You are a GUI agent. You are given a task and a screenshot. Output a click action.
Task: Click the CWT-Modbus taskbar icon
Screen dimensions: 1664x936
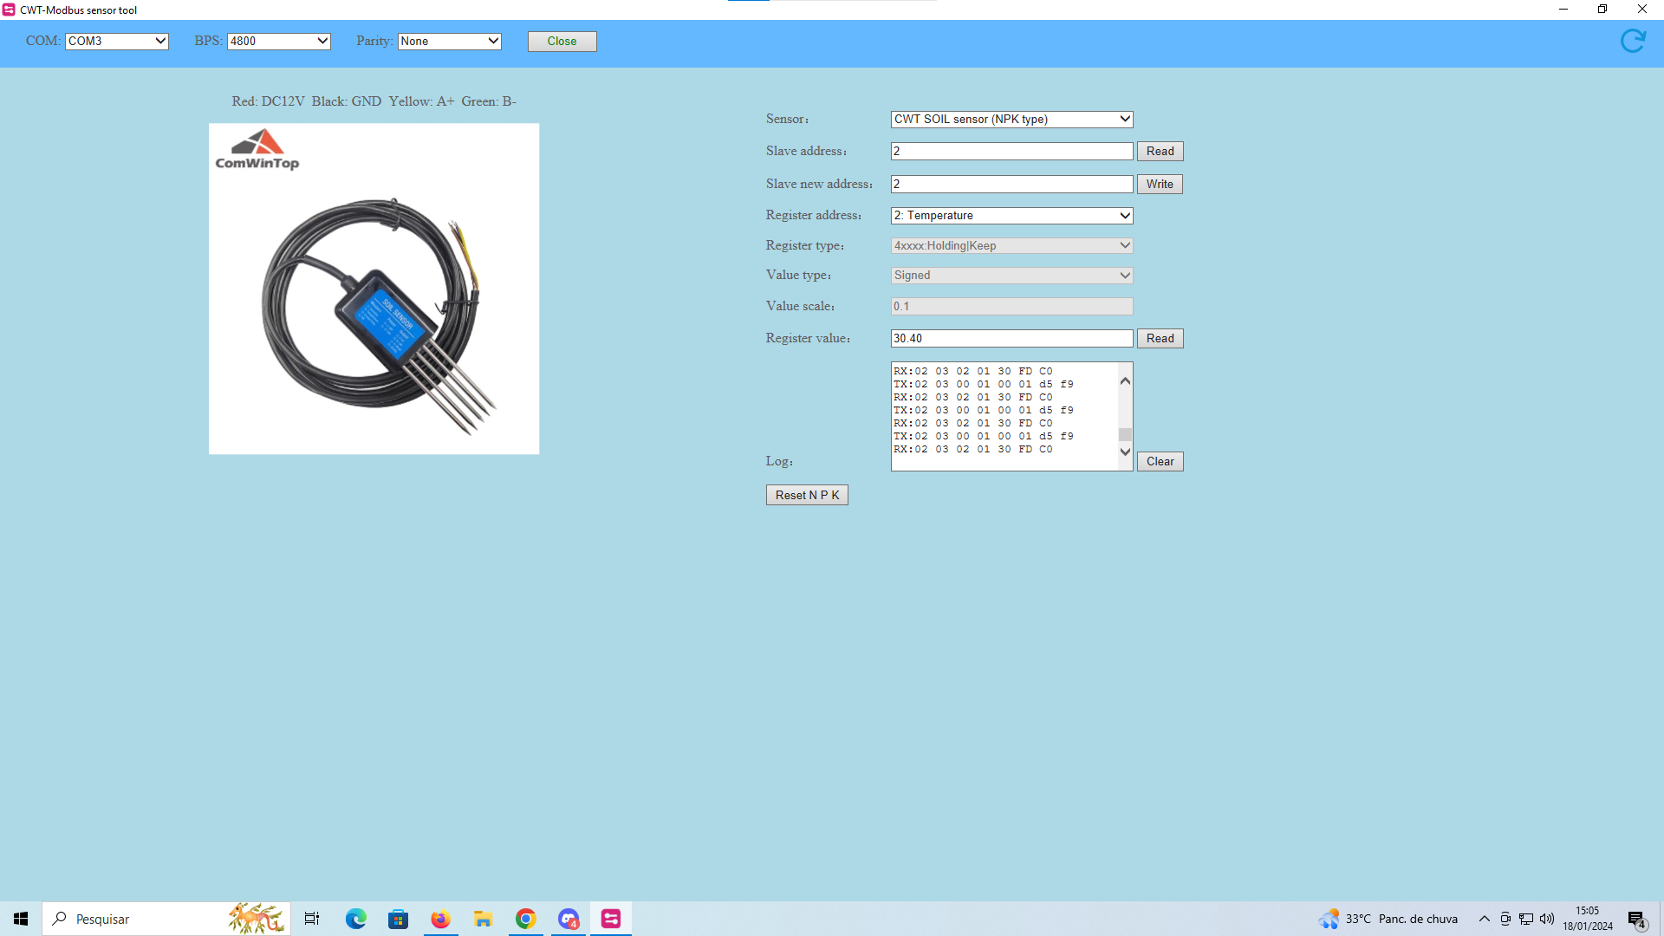pos(611,919)
